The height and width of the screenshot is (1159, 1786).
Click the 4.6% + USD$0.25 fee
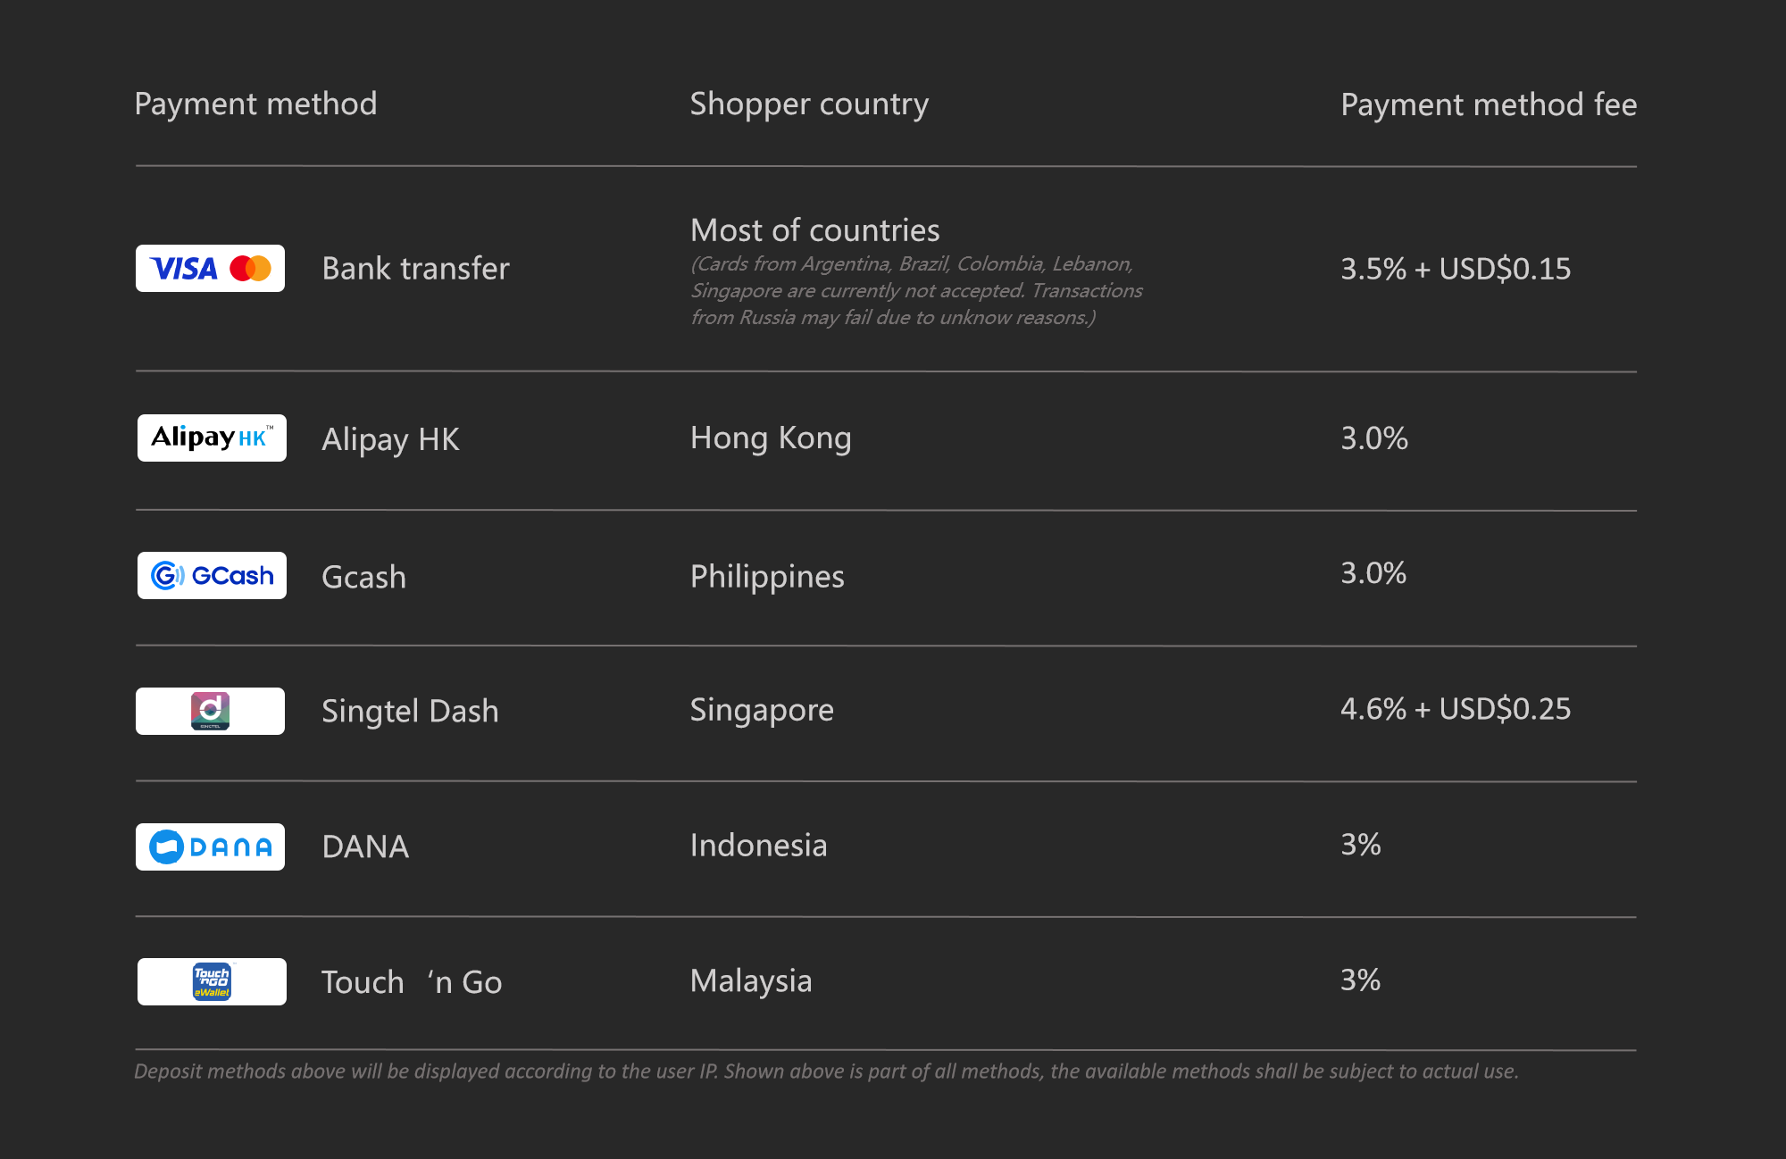[1456, 709]
